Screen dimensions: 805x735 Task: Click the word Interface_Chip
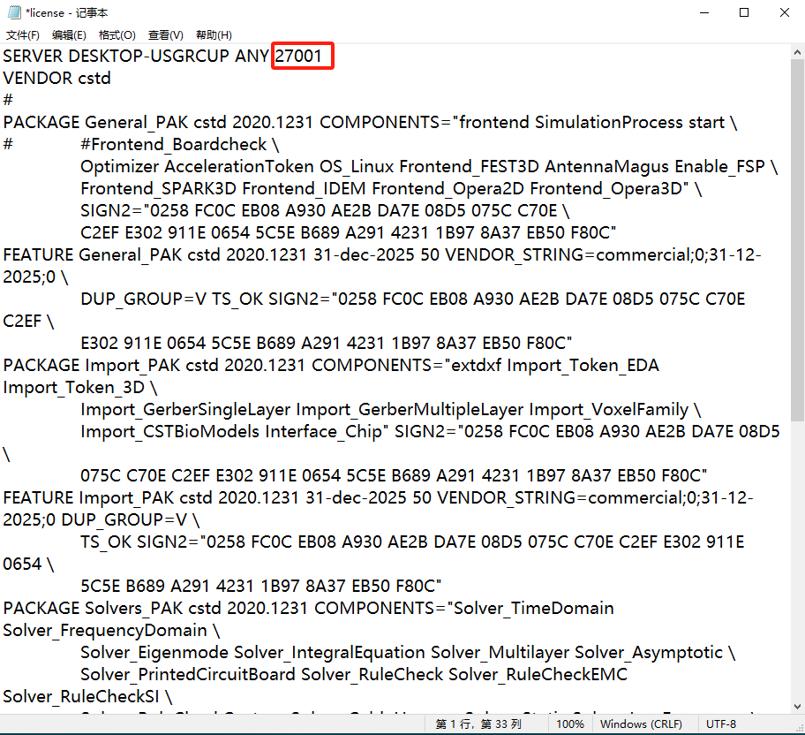click(x=324, y=432)
